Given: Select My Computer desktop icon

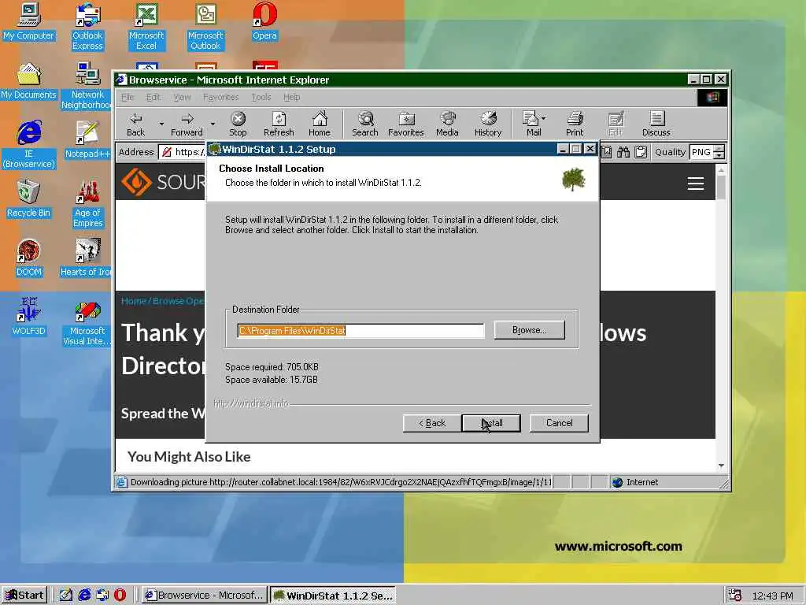Looking at the screenshot, I should (x=28, y=22).
